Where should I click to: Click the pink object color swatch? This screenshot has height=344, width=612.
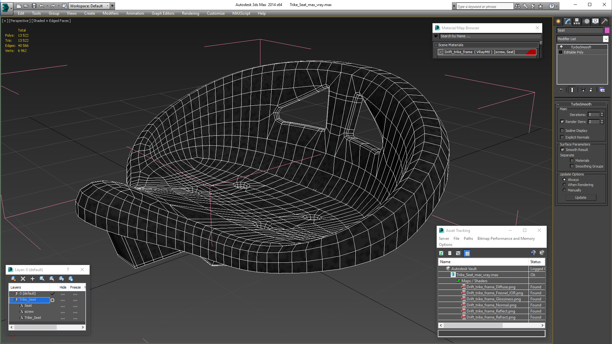click(x=607, y=30)
